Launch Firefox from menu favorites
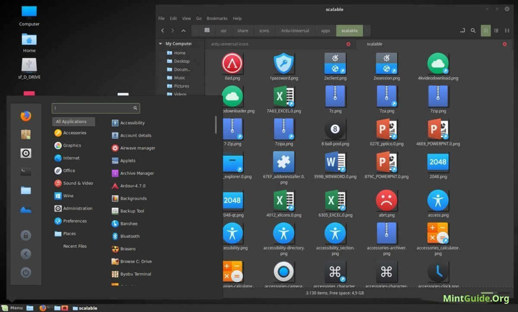Viewport: 518px width, 312px height. coord(25,116)
